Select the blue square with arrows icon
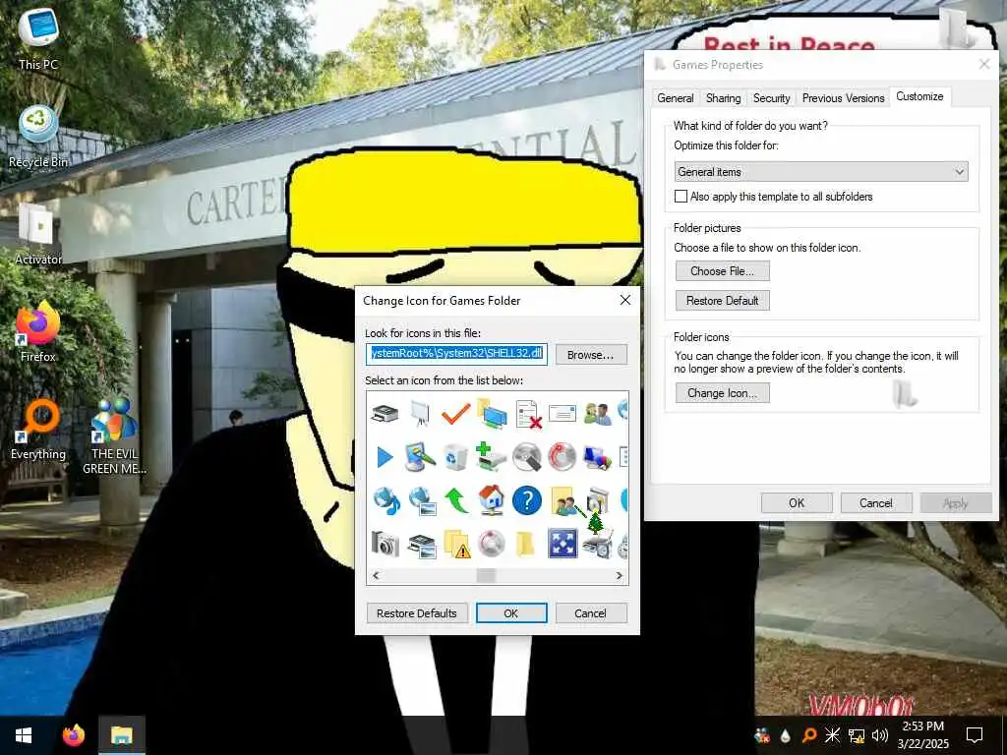The image size is (1007, 755). [x=563, y=543]
